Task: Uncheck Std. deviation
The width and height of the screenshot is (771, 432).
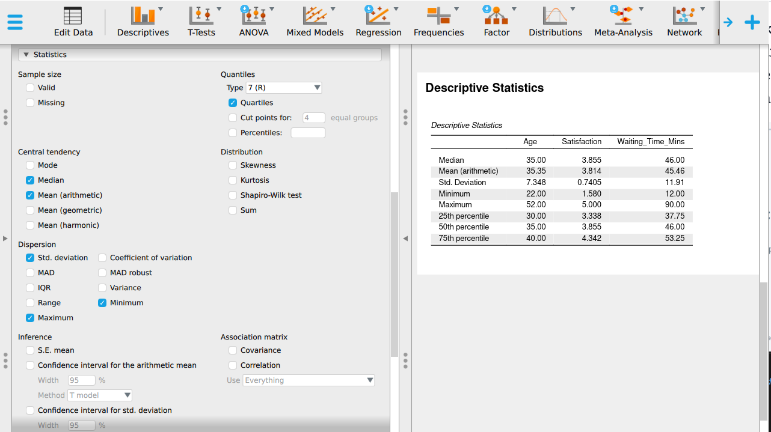Action: pos(30,258)
